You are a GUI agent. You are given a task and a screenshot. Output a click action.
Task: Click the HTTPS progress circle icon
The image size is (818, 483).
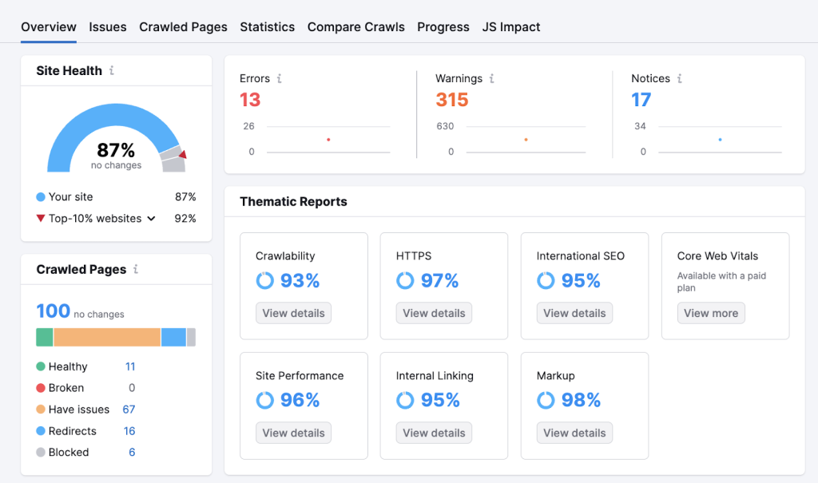click(405, 280)
